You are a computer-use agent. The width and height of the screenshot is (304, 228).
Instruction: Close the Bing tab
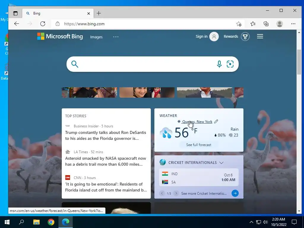[x=88, y=13]
